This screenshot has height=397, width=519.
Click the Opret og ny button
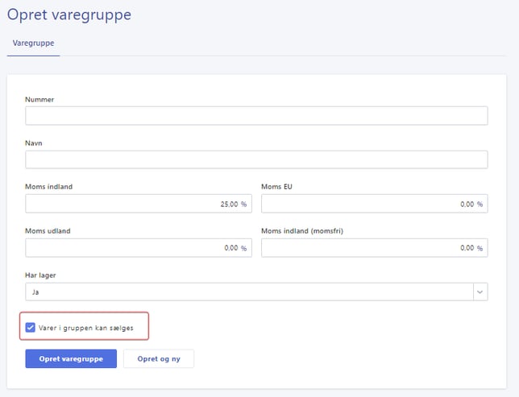coord(158,358)
